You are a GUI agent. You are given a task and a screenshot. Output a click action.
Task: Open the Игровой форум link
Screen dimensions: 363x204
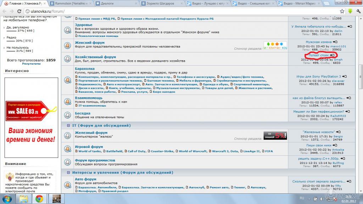pyautogui.click(x=89, y=147)
